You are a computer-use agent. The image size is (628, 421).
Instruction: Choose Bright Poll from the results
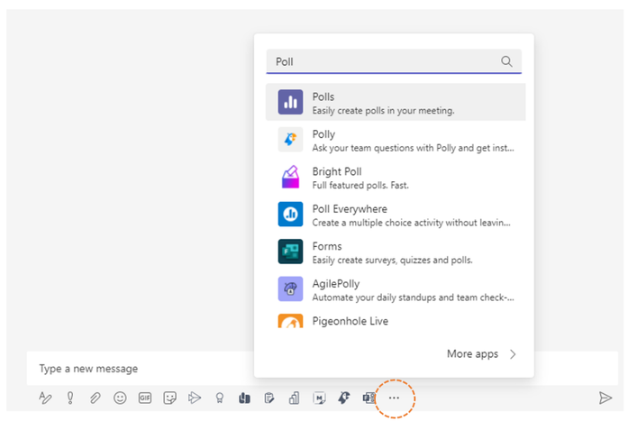[x=396, y=177]
